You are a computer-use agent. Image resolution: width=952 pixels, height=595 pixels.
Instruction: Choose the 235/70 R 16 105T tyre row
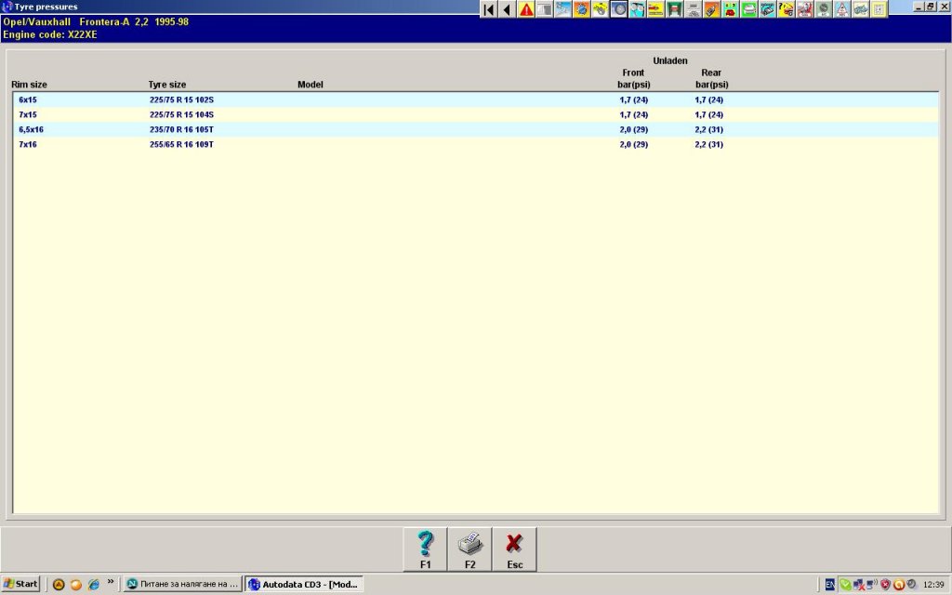pyautogui.click(x=181, y=129)
